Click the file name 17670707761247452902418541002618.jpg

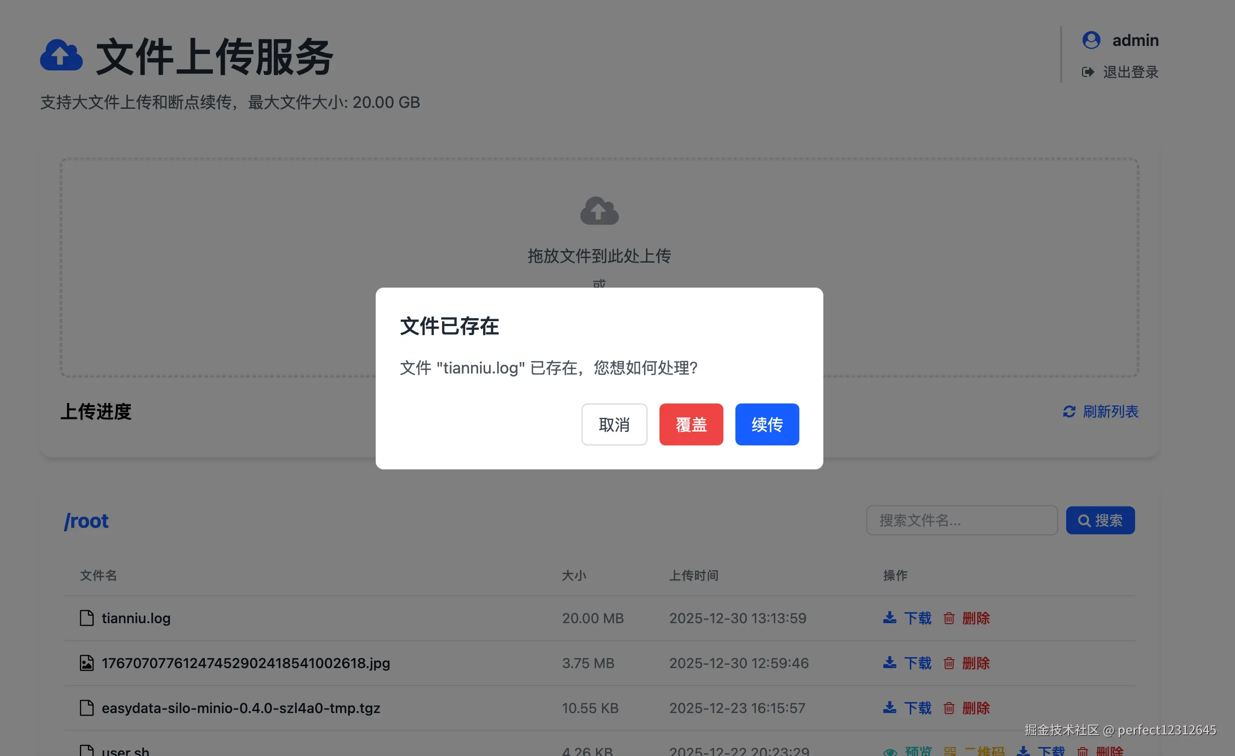point(246,663)
